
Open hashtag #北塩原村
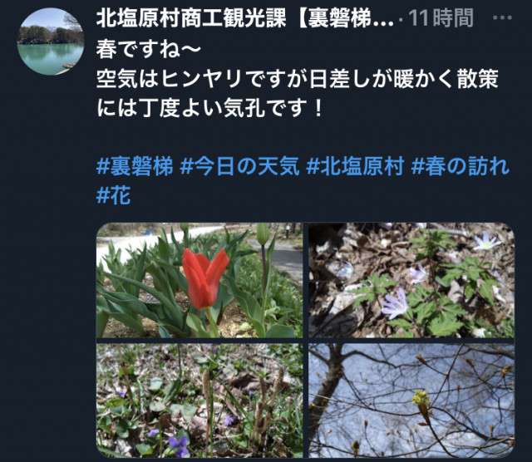click(x=355, y=166)
